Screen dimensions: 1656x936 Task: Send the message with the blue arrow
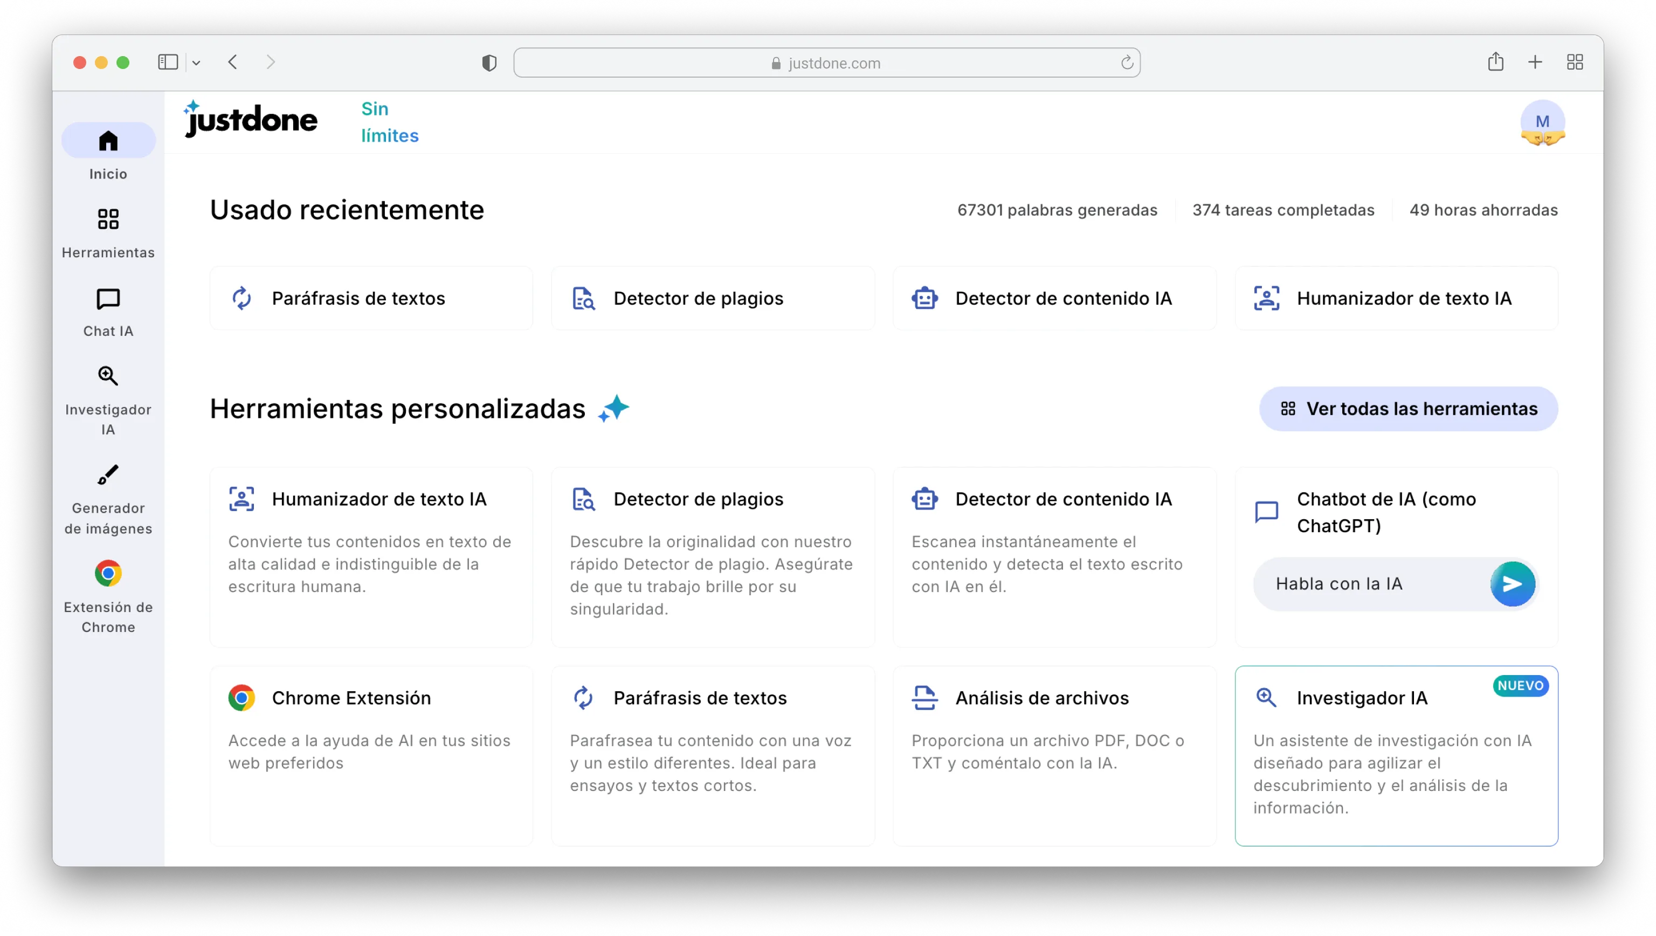pyautogui.click(x=1512, y=584)
